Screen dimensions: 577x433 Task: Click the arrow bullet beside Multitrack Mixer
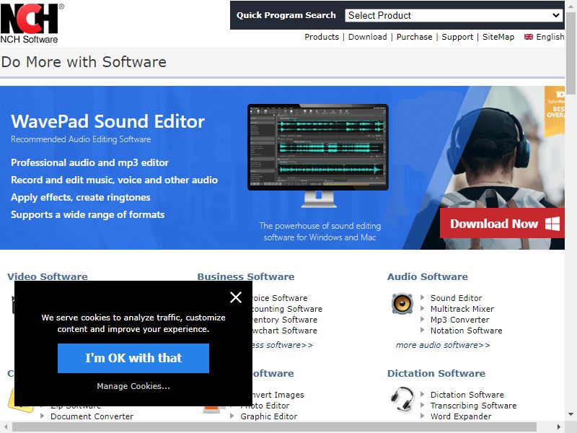[x=422, y=308]
